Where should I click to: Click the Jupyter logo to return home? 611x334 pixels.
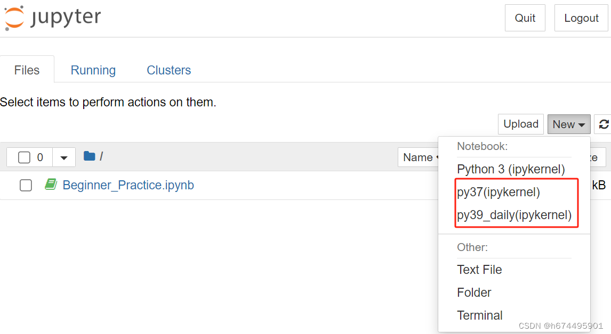(52, 18)
